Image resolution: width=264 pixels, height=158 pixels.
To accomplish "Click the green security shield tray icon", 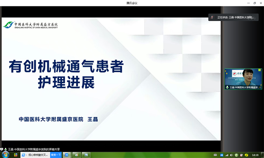I will 236,155.
